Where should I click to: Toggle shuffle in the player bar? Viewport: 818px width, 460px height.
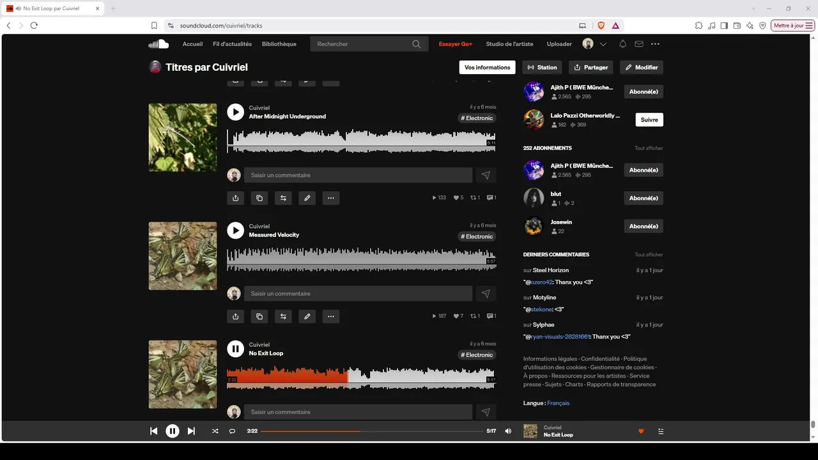[x=215, y=431]
